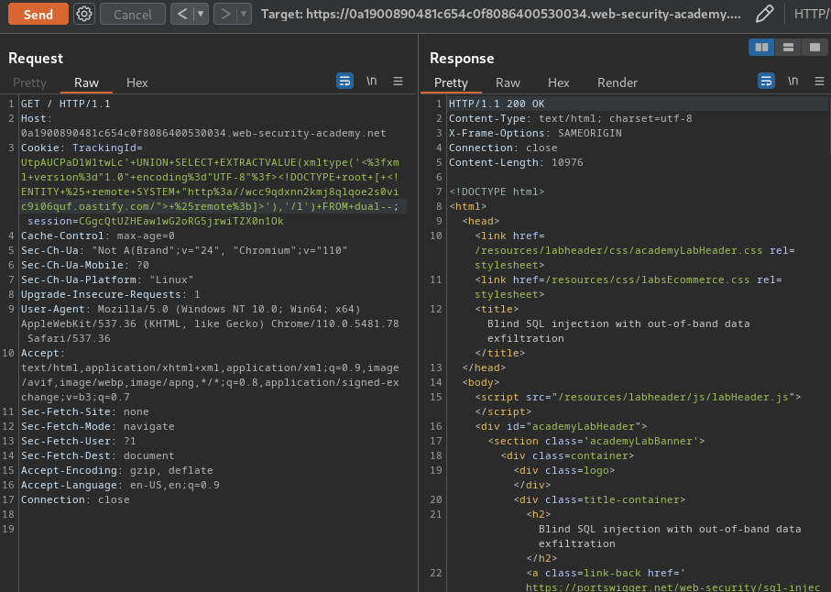Screen dimensions: 831x592
Task: Click the X-Frame-Options SAMEORIGIN header
Action: pyautogui.click(x=535, y=133)
